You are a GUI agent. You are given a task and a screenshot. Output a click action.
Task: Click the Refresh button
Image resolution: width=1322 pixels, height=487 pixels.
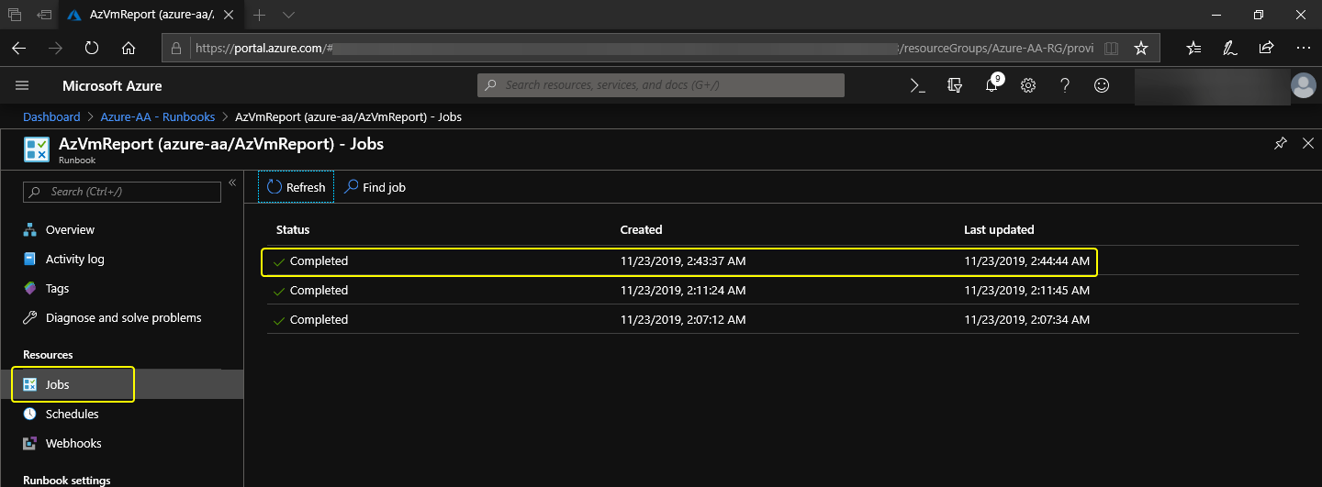click(x=296, y=187)
